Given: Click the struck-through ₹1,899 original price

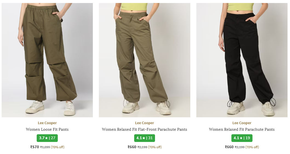Looking at the screenshot, I should point(45,147).
